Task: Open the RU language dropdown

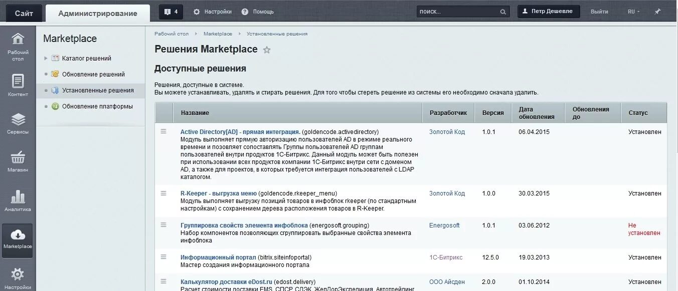Action: [633, 11]
